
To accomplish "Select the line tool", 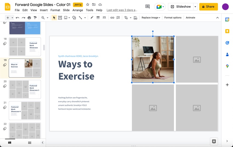I will pos(80,18).
